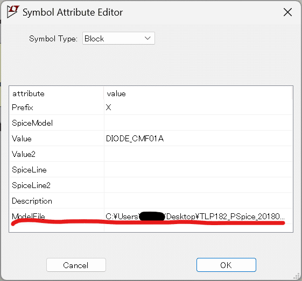Click the LTspice logo icon in title bar
302x281 pixels.
[x=13, y=12]
